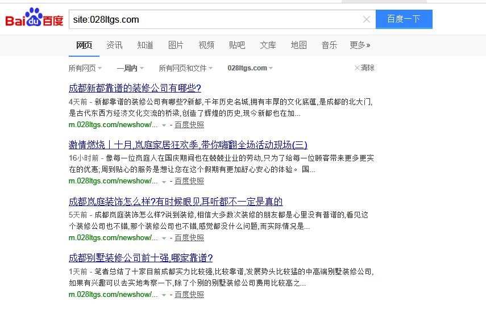
Task: Click the search input field
Action: pos(216,19)
